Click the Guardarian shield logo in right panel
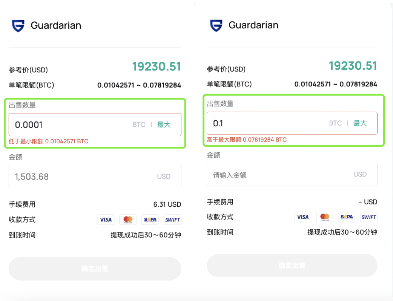 [x=216, y=25]
